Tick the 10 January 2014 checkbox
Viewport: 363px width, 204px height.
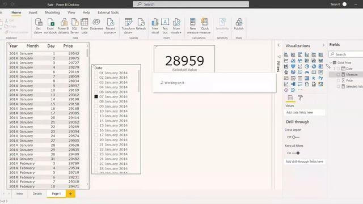(96, 111)
